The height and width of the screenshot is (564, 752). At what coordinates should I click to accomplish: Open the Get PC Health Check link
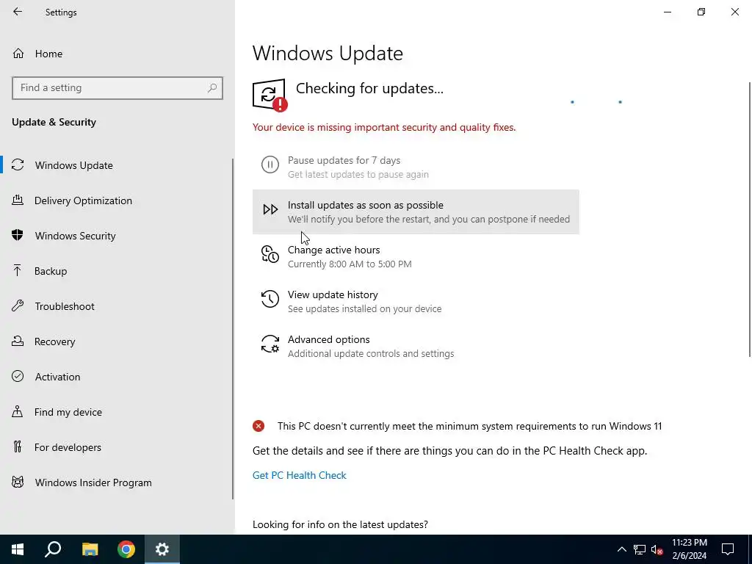[x=300, y=475]
